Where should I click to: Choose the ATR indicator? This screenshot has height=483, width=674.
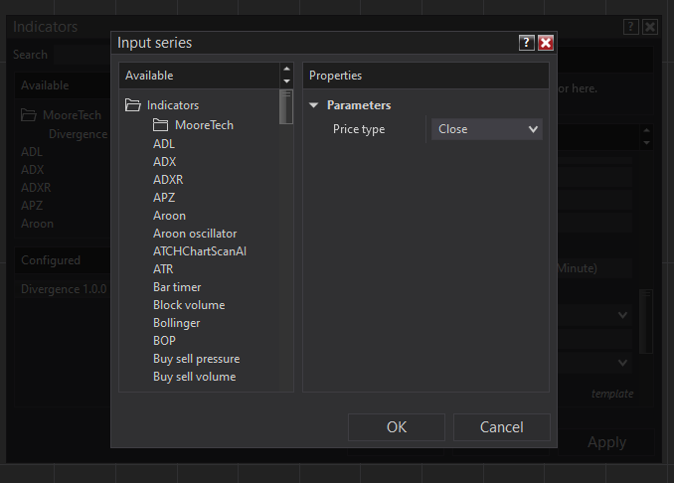click(163, 269)
